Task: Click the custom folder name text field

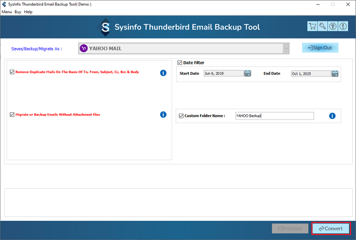Action: coord(274,116)
